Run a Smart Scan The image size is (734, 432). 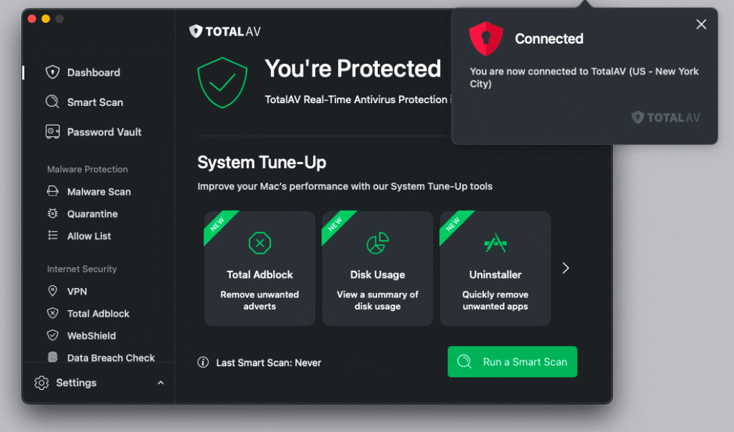[x=512, y=361]
